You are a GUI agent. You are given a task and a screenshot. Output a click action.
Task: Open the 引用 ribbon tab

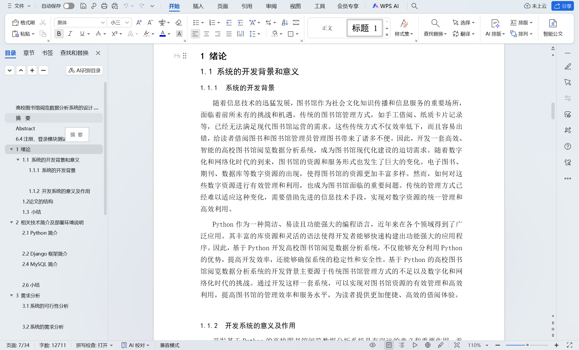click(x=247, y=6)
